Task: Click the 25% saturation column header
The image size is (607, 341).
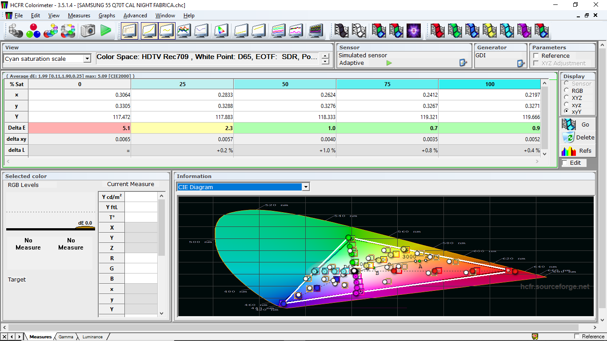Action: (183, 84)
